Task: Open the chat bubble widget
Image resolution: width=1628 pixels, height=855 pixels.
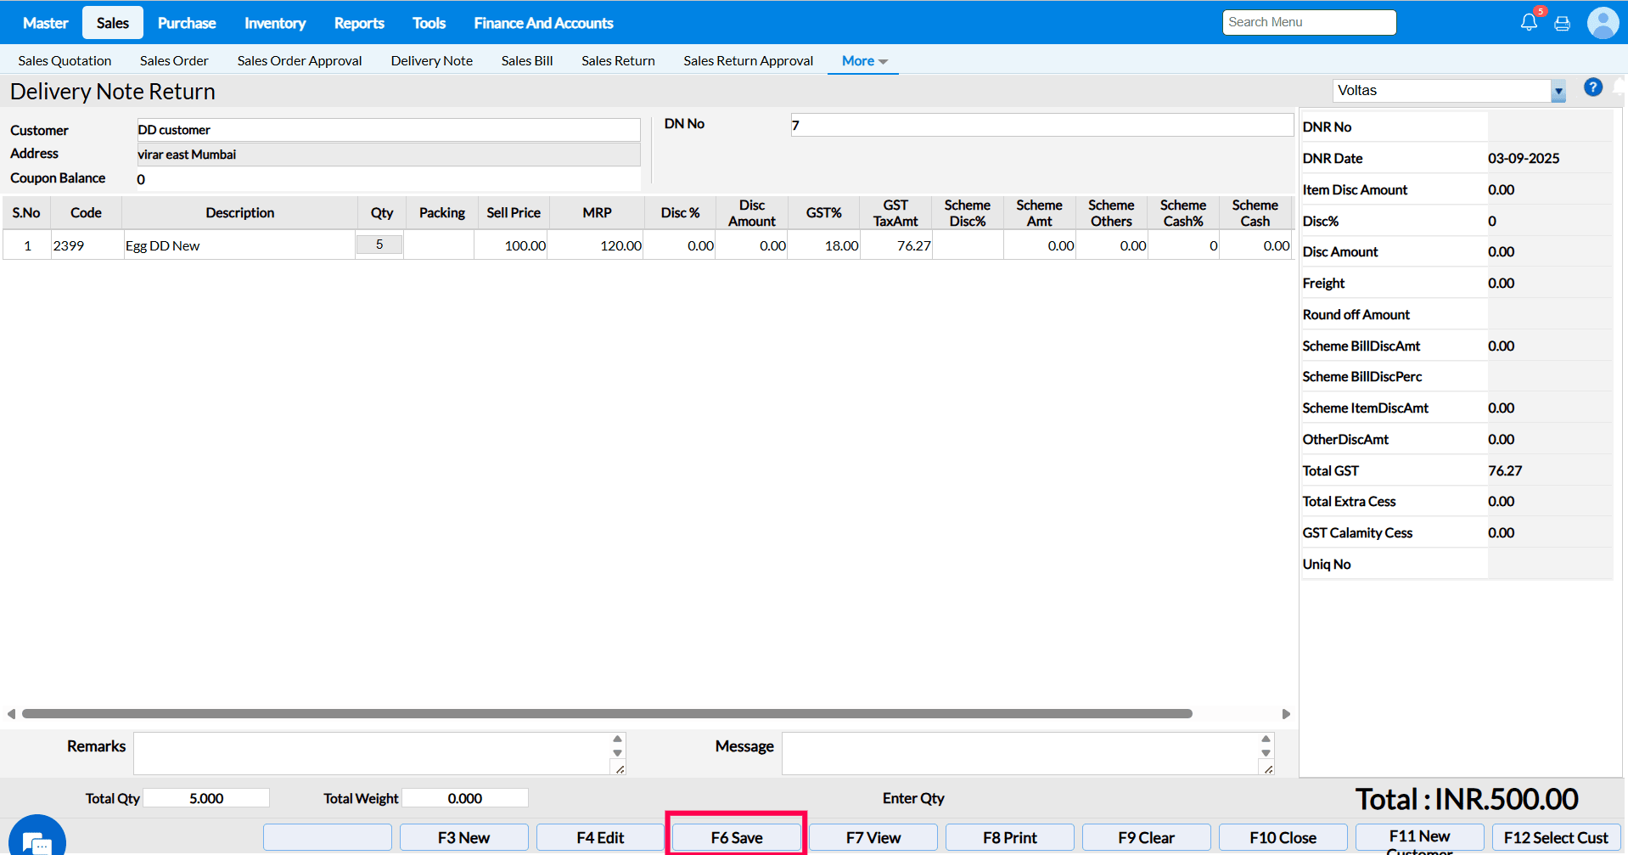Action: (x=37, y=841)
